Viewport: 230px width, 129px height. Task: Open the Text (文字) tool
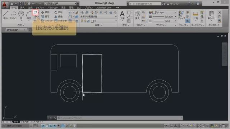[122, 15]
